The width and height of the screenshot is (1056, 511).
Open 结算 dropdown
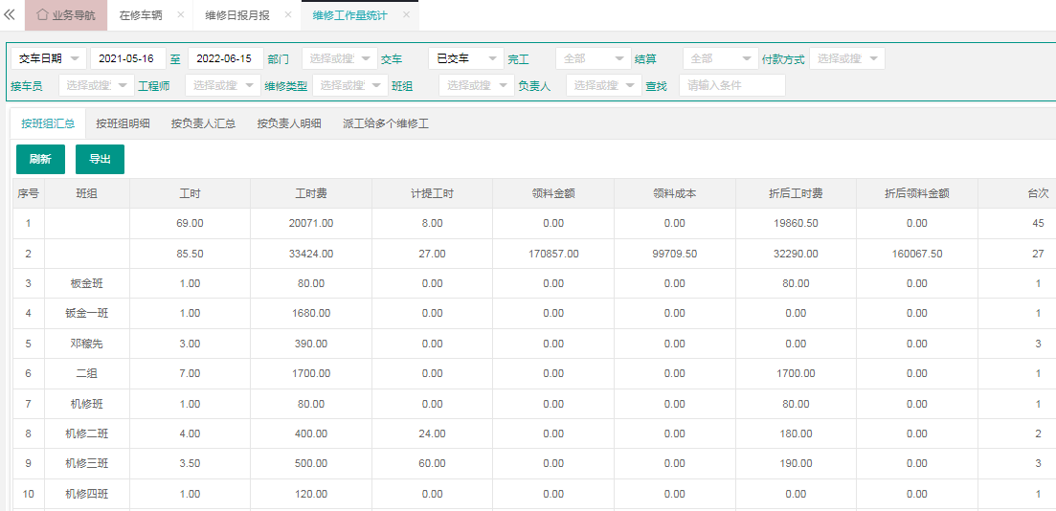tap(721, 58)
